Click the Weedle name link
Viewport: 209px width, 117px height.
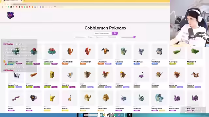tap(29, 85)
